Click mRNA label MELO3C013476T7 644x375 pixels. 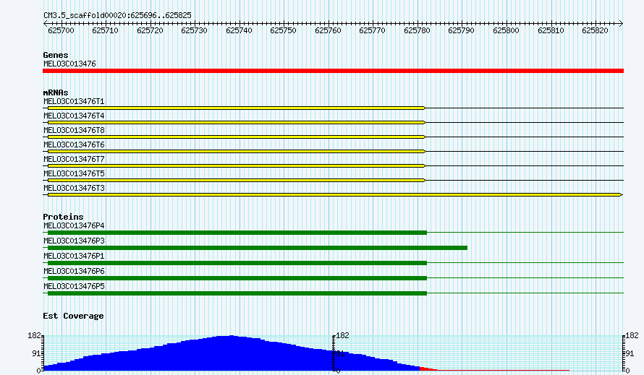pos(74,159)
